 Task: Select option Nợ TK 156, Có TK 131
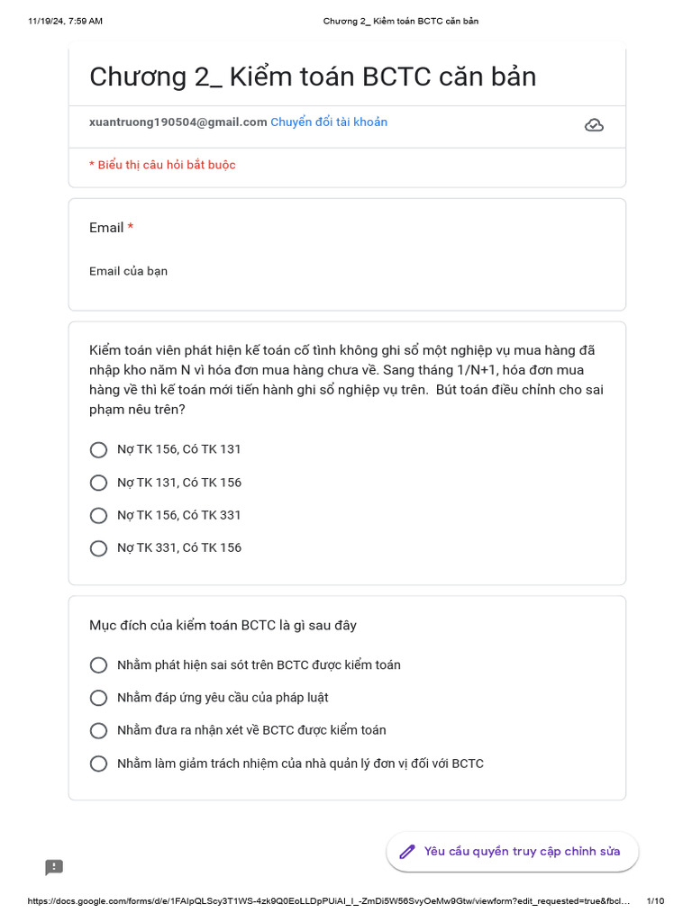click(x=99, y=449)
